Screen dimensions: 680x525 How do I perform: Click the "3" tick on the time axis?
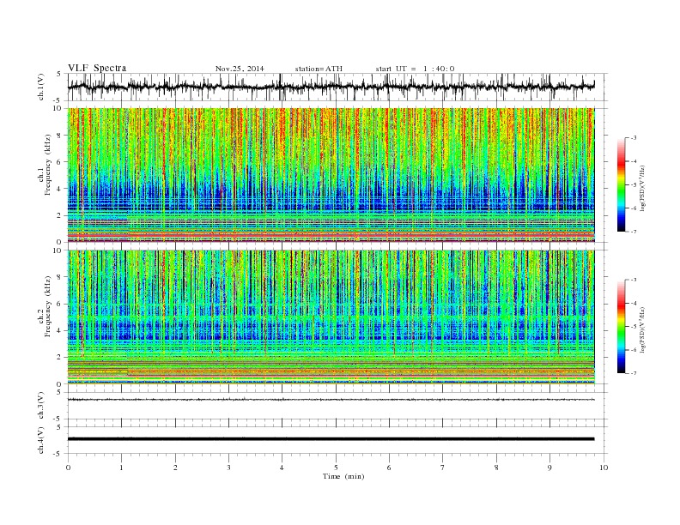[x=228, y=468]
